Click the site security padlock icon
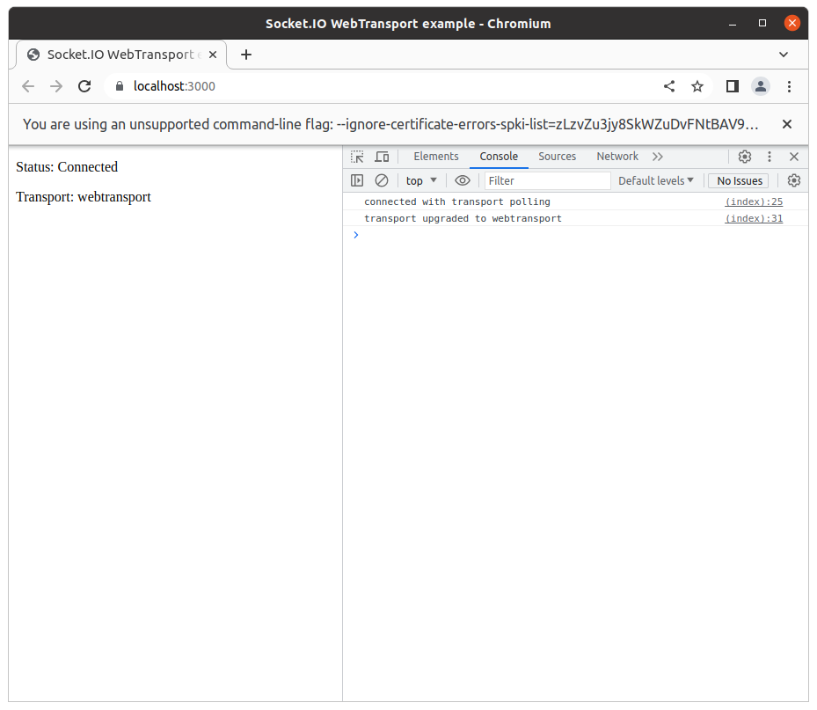This screenshot has height=710, width=817. 118,86
